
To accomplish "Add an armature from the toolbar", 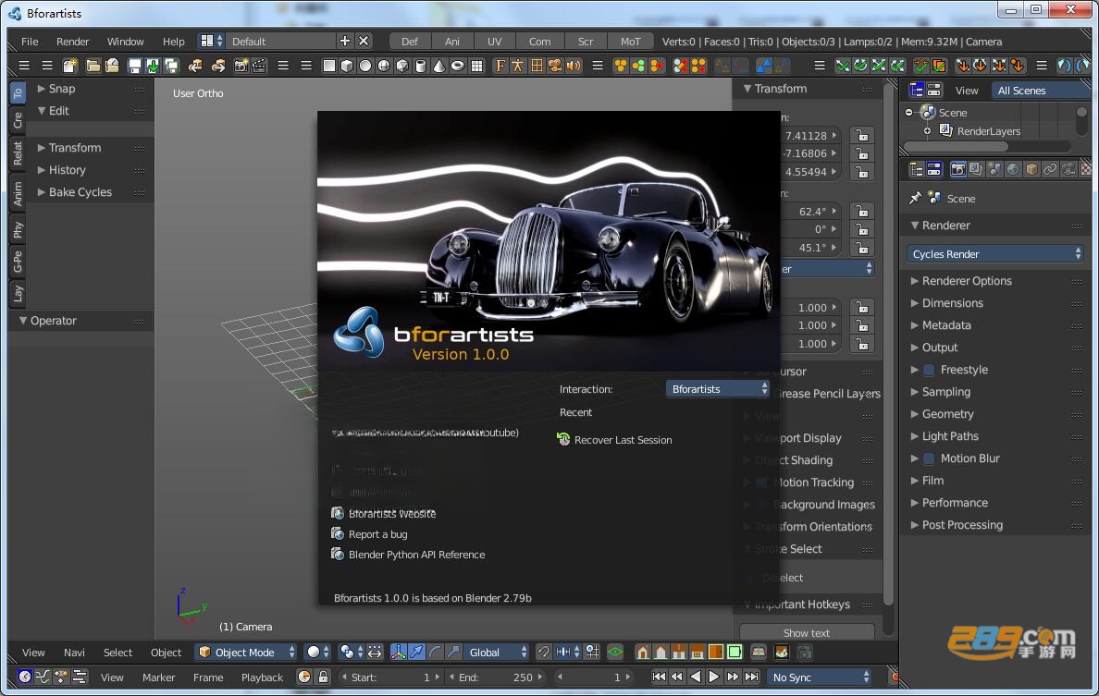I will coord(517,66).
